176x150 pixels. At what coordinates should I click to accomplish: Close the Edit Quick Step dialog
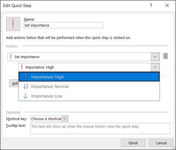pyautogui.click(x=167, y=5)
